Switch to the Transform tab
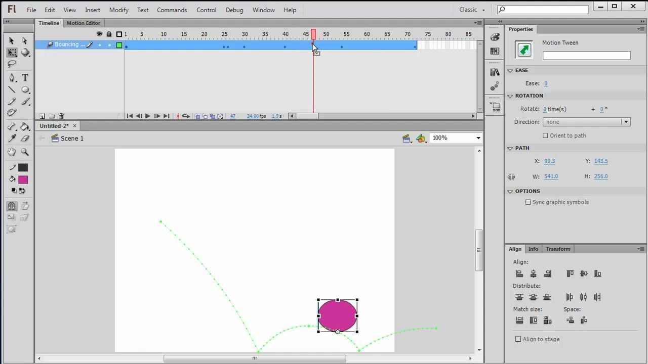 (x=558, y=249)
